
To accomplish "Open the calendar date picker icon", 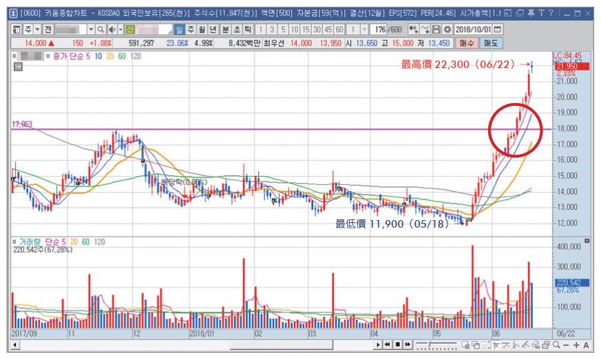I will click(x=498, y=29).
